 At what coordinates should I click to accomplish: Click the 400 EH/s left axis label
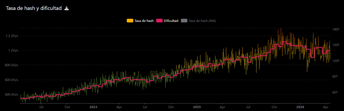click(12, 94)
